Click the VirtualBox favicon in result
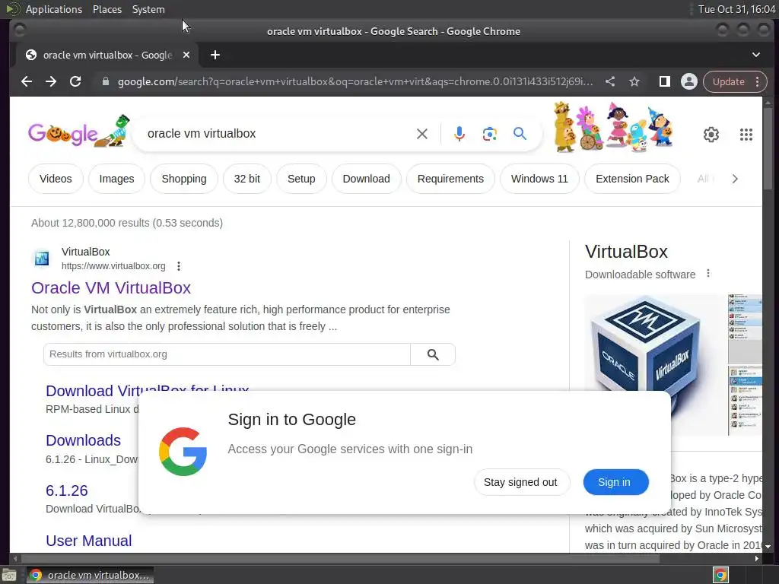779x584 pixels. (x=42, y=259)
